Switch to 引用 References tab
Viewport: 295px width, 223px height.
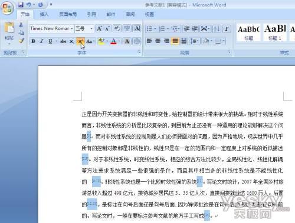[91, 14]
